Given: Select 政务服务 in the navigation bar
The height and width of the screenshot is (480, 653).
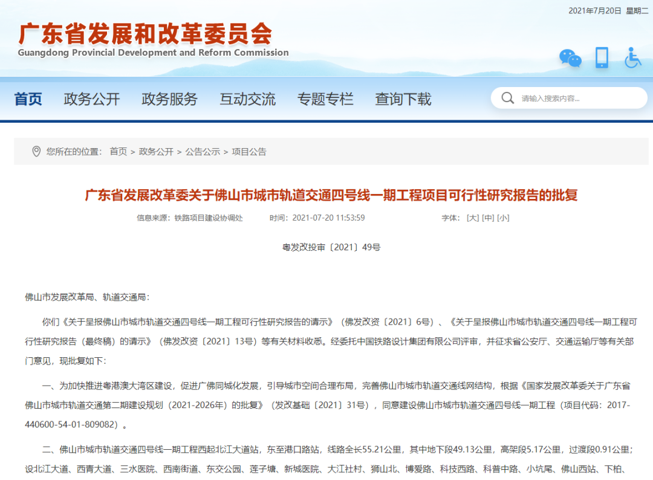Looking at the screenshot, I should 169,99.
